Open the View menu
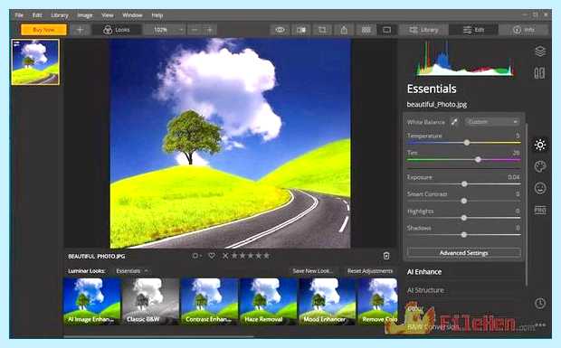Viewport: 561px width, 348px height. [108, 15]
